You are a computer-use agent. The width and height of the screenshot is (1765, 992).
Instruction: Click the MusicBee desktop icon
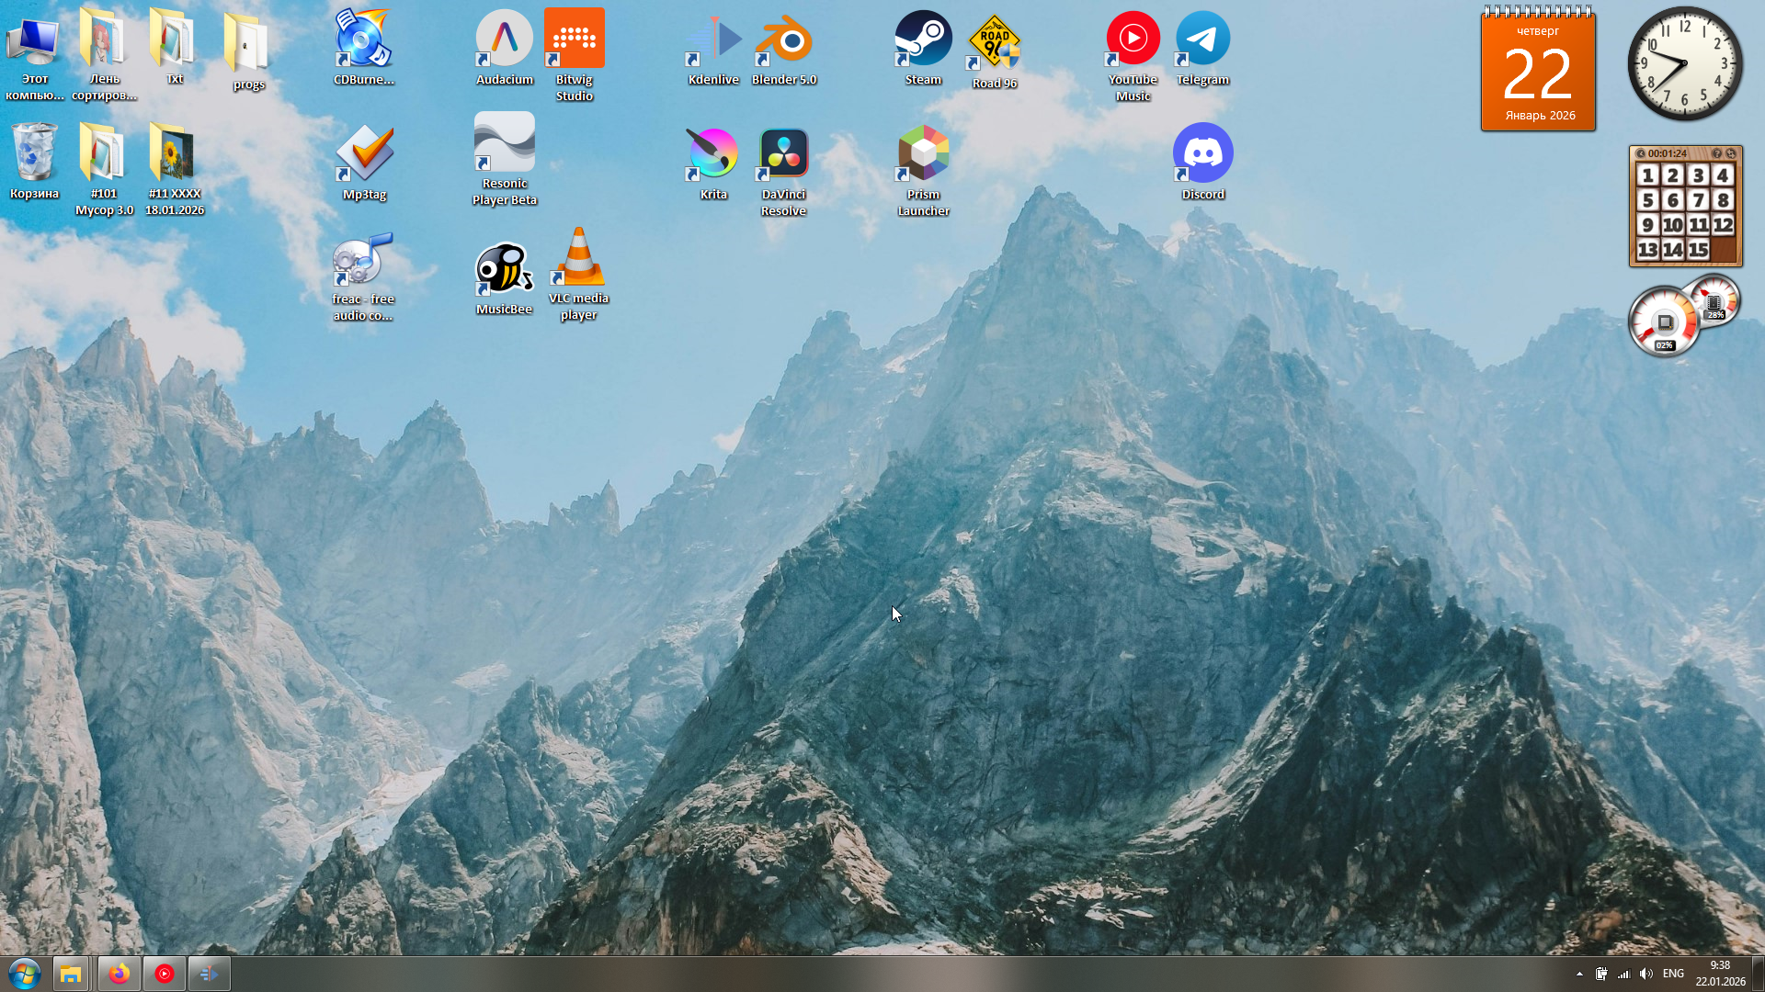[504, 268]
